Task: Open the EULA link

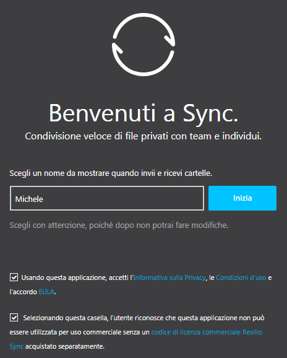Action: point(46,292)
